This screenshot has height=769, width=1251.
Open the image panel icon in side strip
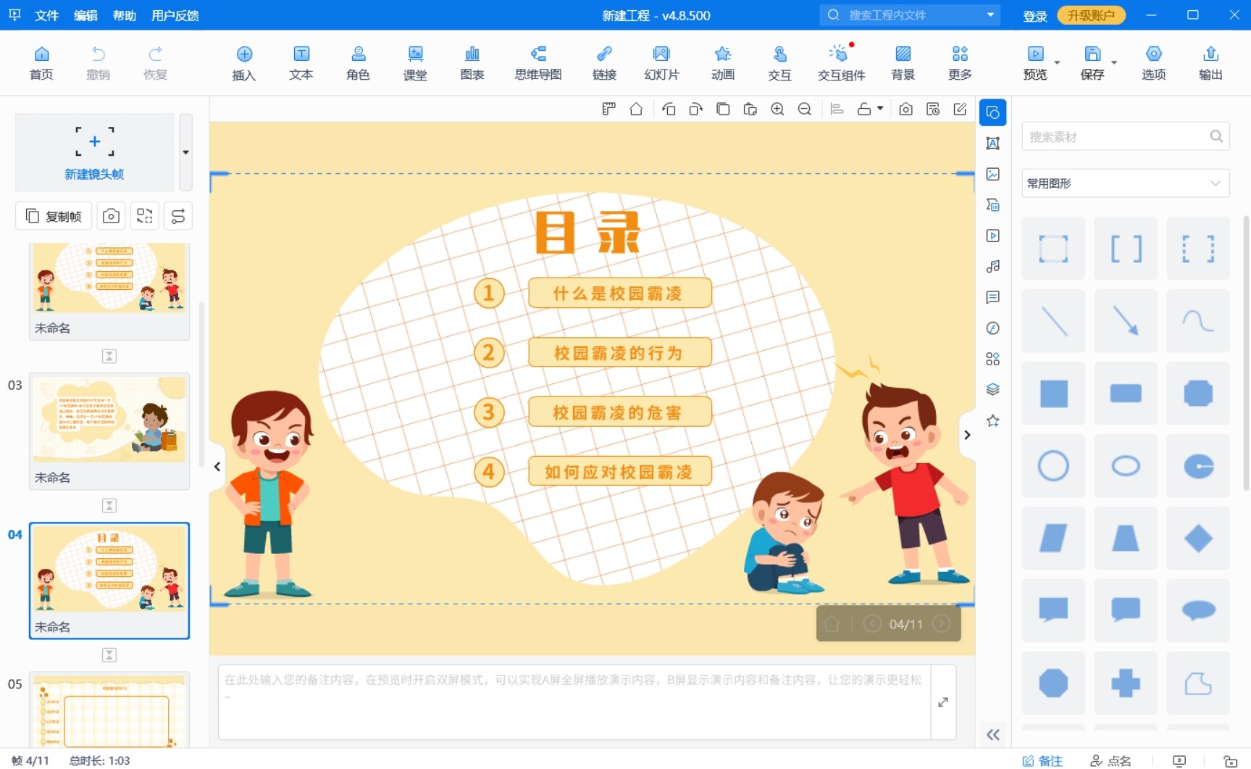tap(993, 174)
